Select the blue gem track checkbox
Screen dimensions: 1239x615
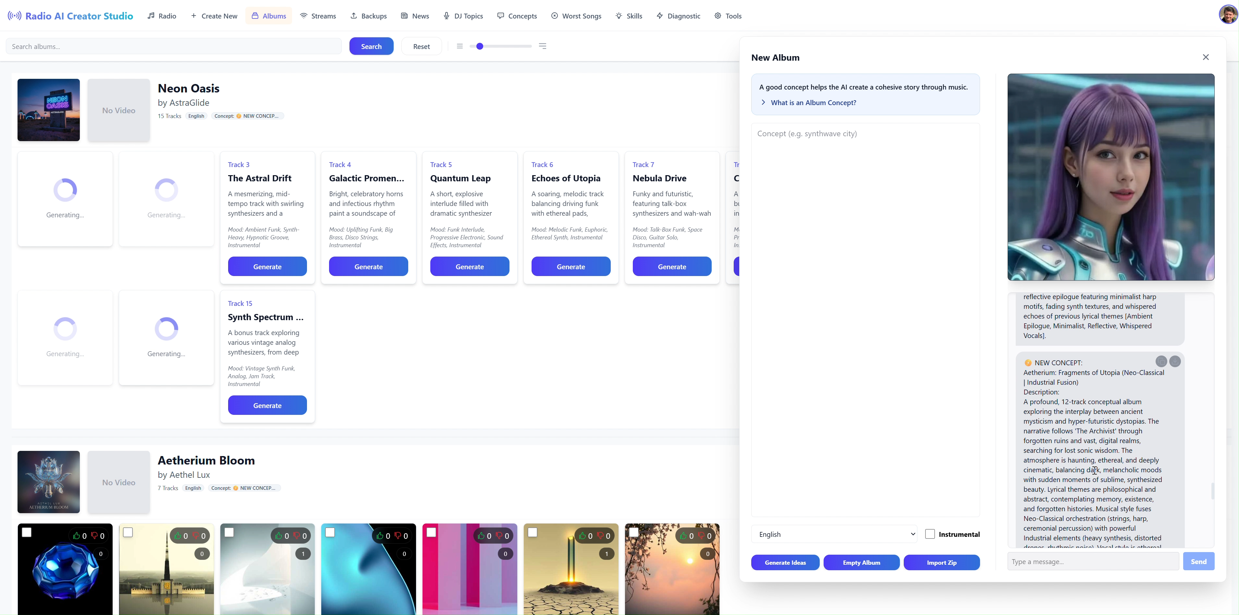point(27,532)
